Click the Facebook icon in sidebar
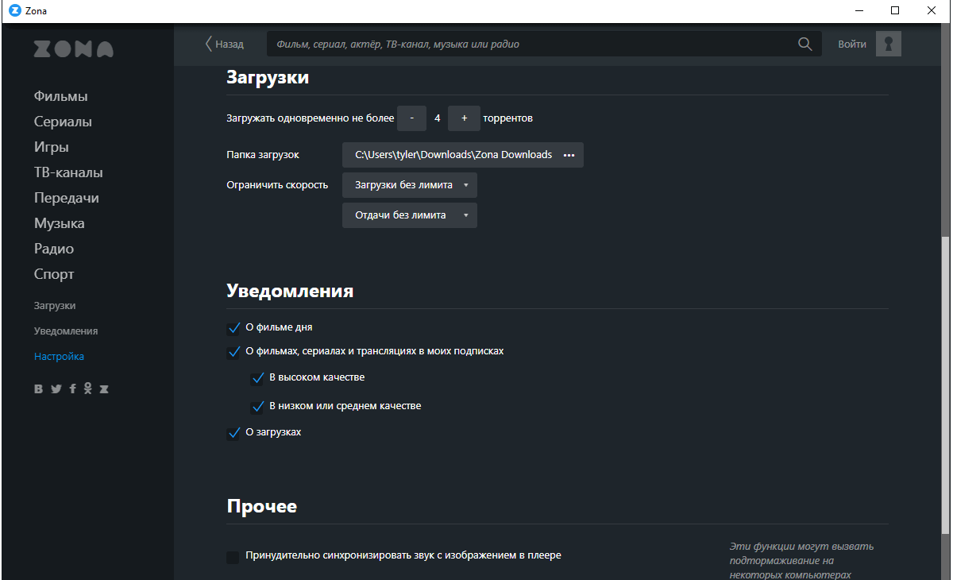953x580 pixels. [x=72, y=389]
